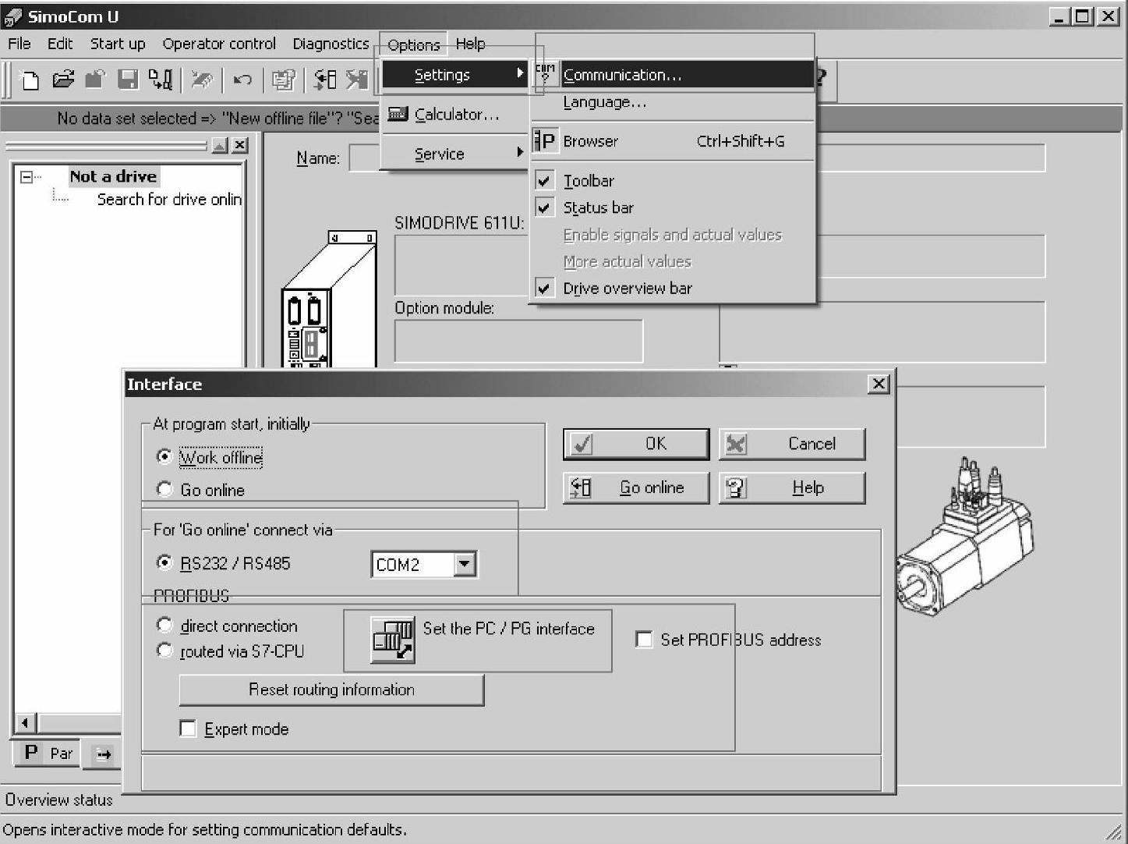Screen dimensions: 1128x844
Task: Click the Save floppy disk toolbar icon
Action: pyautogui.click(x=128, y=80)
